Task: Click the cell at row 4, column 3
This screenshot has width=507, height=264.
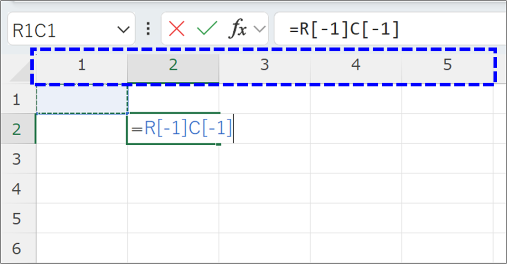Action: 264,189
